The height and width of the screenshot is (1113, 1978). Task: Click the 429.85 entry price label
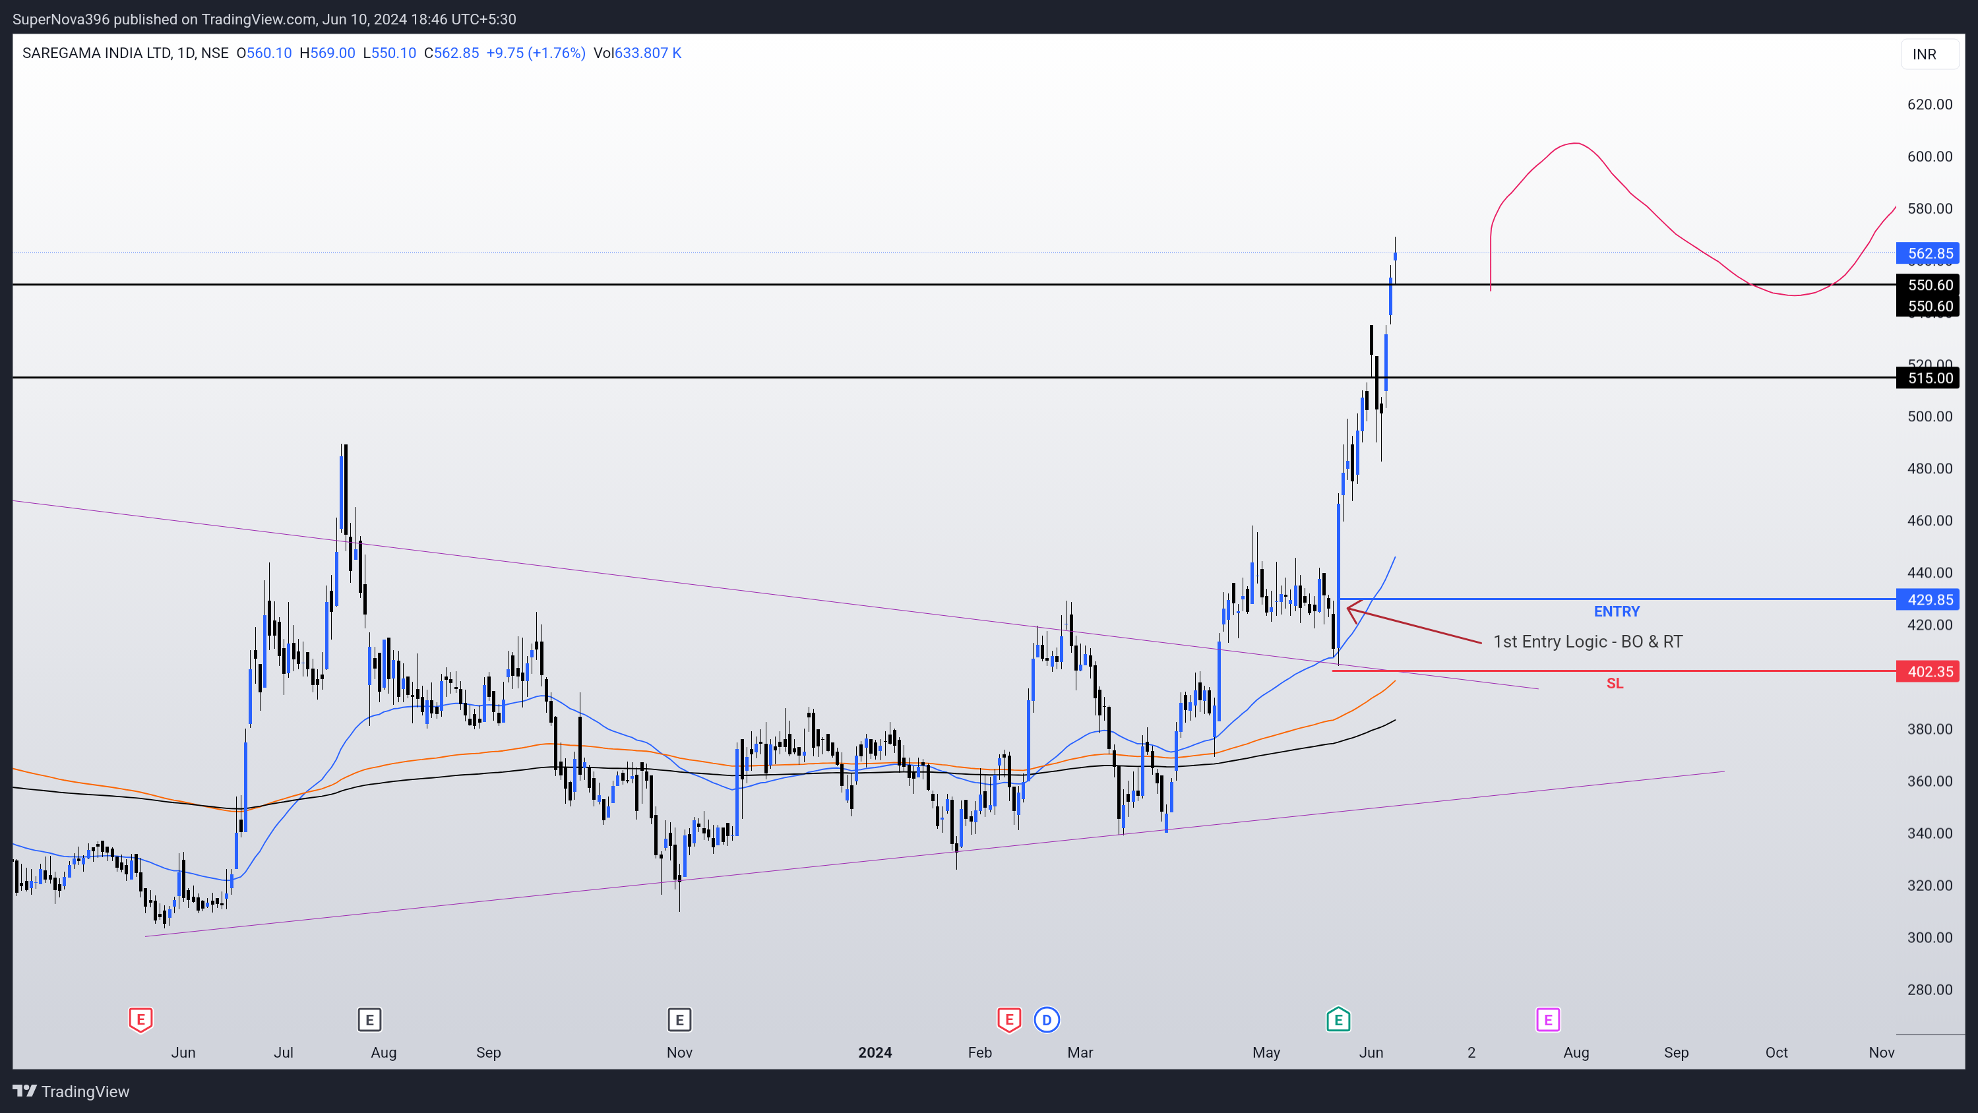(1927, 599)
